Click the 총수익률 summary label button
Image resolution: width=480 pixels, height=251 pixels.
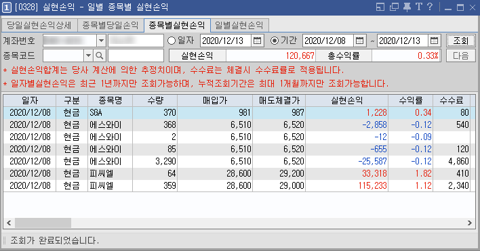[344, 55]
